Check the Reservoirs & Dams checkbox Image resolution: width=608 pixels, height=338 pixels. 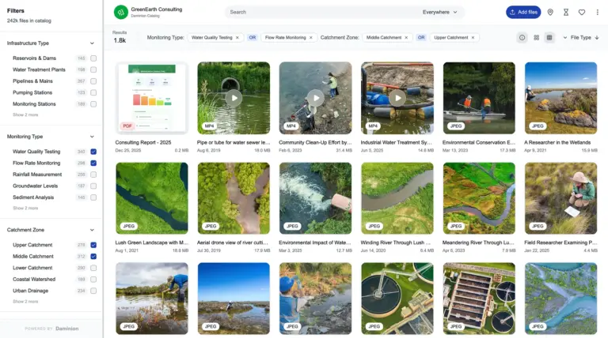pos(93,58)
